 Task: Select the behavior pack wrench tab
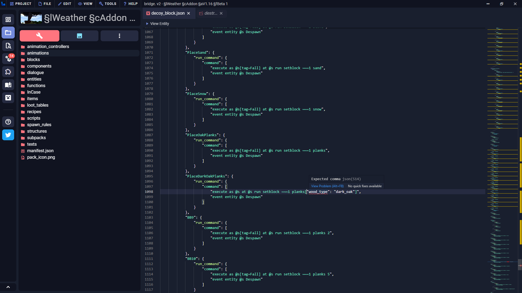tap(39, 36)
